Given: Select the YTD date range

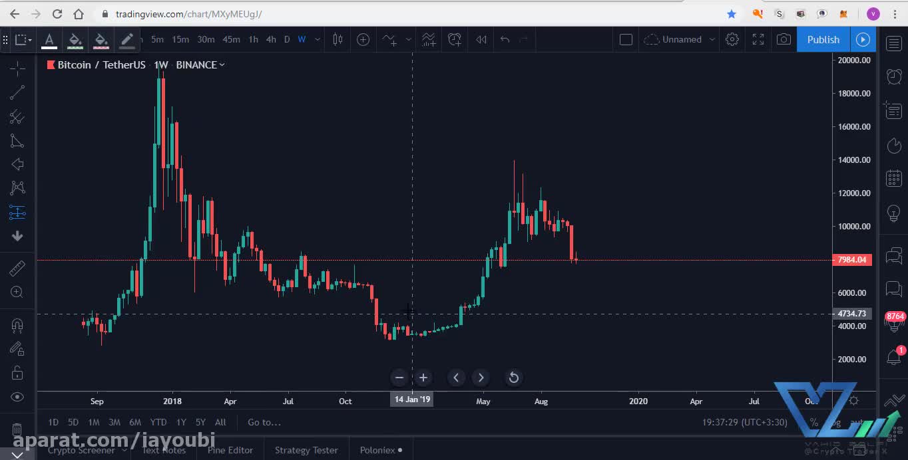Looking at the screenshot, I should tap(158, 422).
